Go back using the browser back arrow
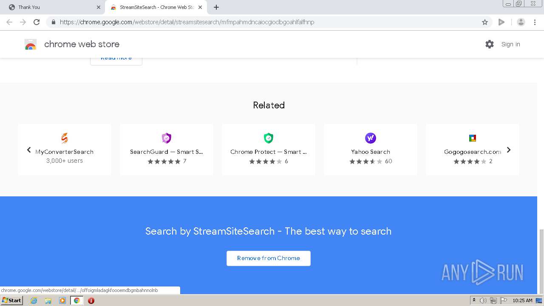 pos(9,22)
